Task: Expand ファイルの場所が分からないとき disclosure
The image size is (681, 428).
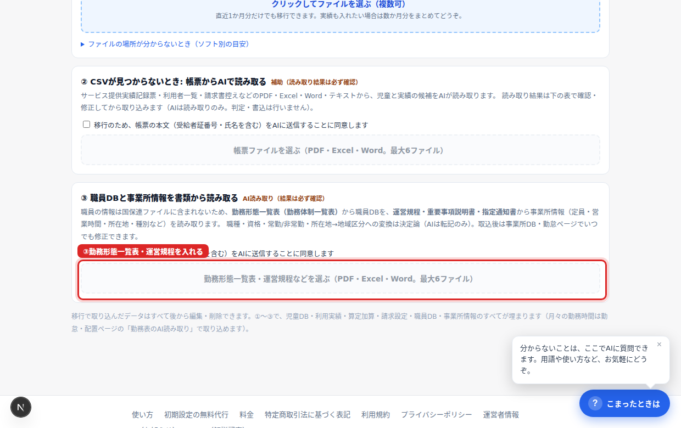Action: [x=165, y=44]
